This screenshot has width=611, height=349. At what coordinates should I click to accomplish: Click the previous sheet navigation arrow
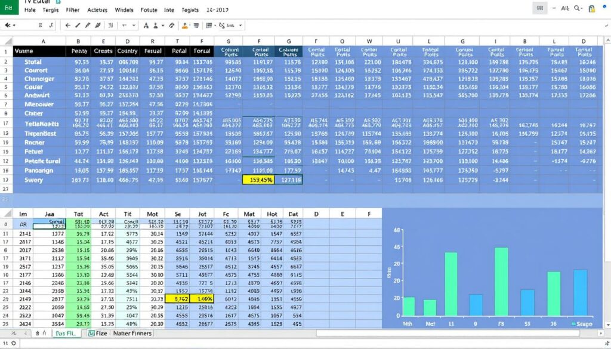tap(25, 333)
